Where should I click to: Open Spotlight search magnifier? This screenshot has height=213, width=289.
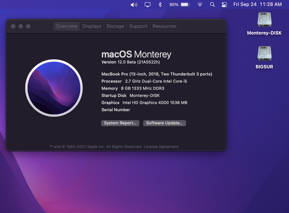click(x=212, y=5)
